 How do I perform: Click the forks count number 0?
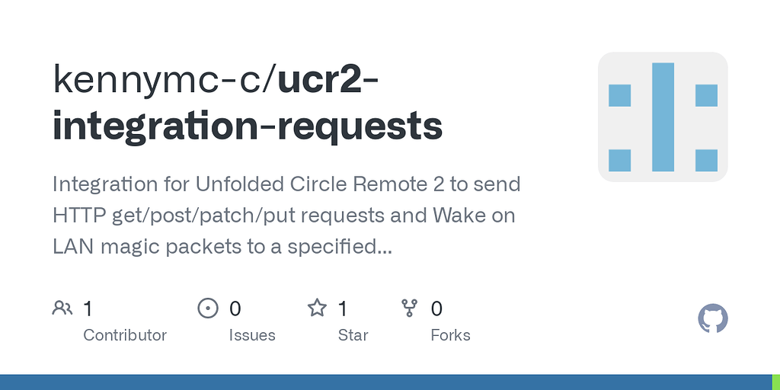click(x=436, y=309)
